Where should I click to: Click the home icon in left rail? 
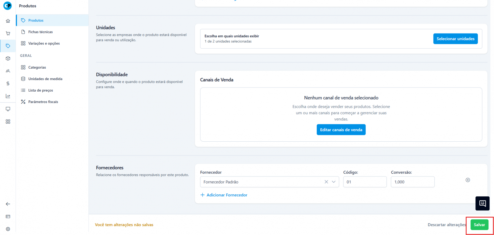pos(8,21)
